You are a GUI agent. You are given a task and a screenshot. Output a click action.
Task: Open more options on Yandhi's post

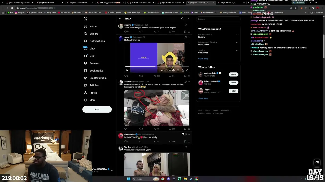click(189, 82)
